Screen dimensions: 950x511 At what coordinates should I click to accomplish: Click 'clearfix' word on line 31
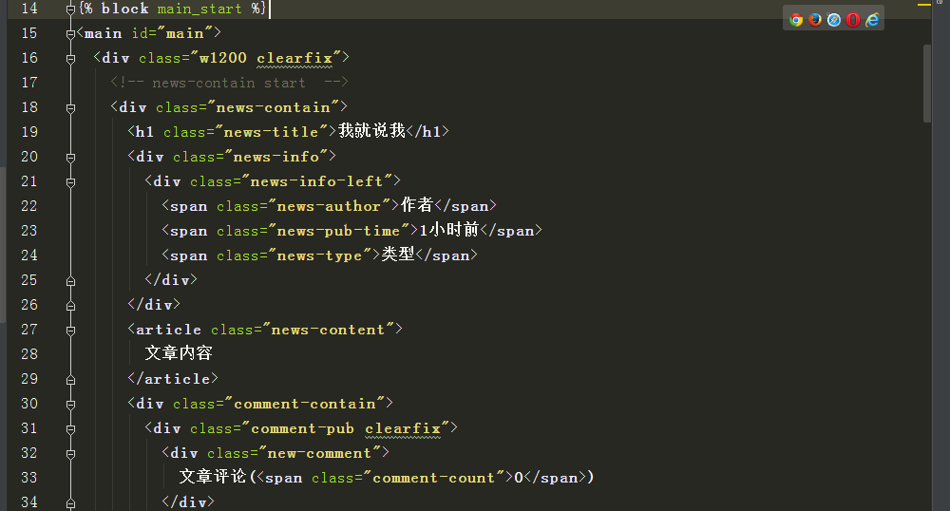[x=403, y=428]
